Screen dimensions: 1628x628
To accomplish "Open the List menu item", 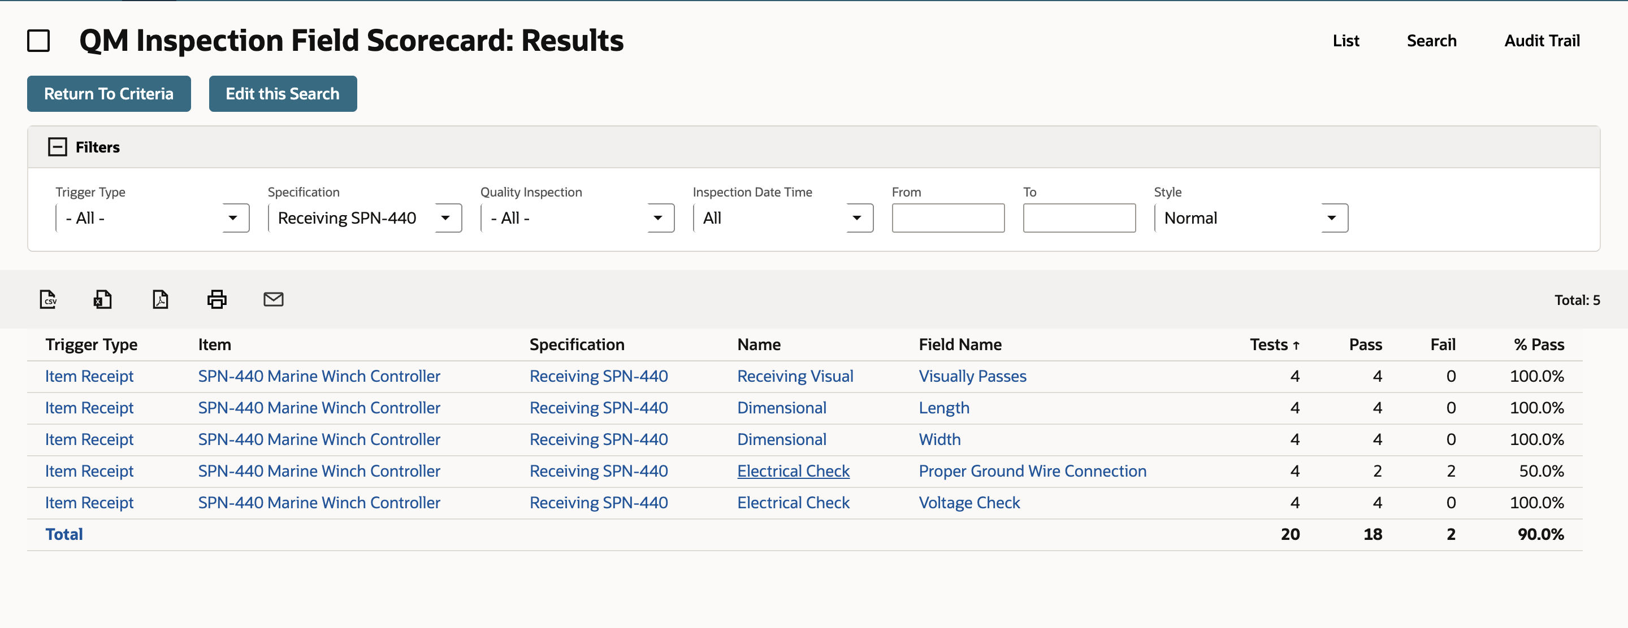I will 1345,41.
